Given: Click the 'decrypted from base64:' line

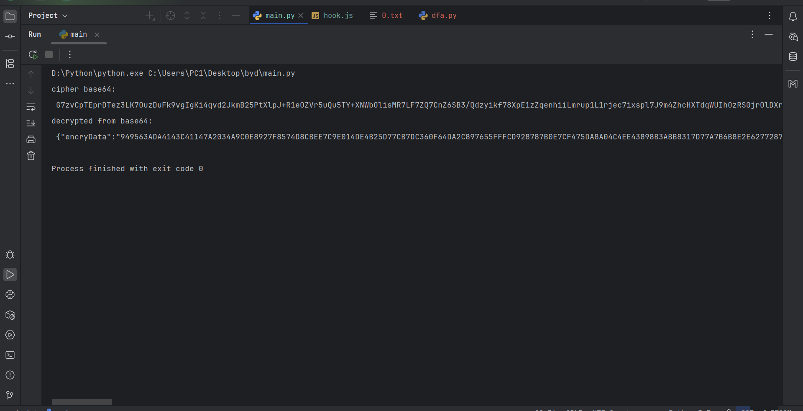Looking at the screenshot, I should pyautogui.click(x=102, y=121).
